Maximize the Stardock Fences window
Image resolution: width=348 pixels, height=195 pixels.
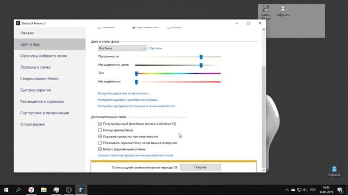(x=248, y=23)
